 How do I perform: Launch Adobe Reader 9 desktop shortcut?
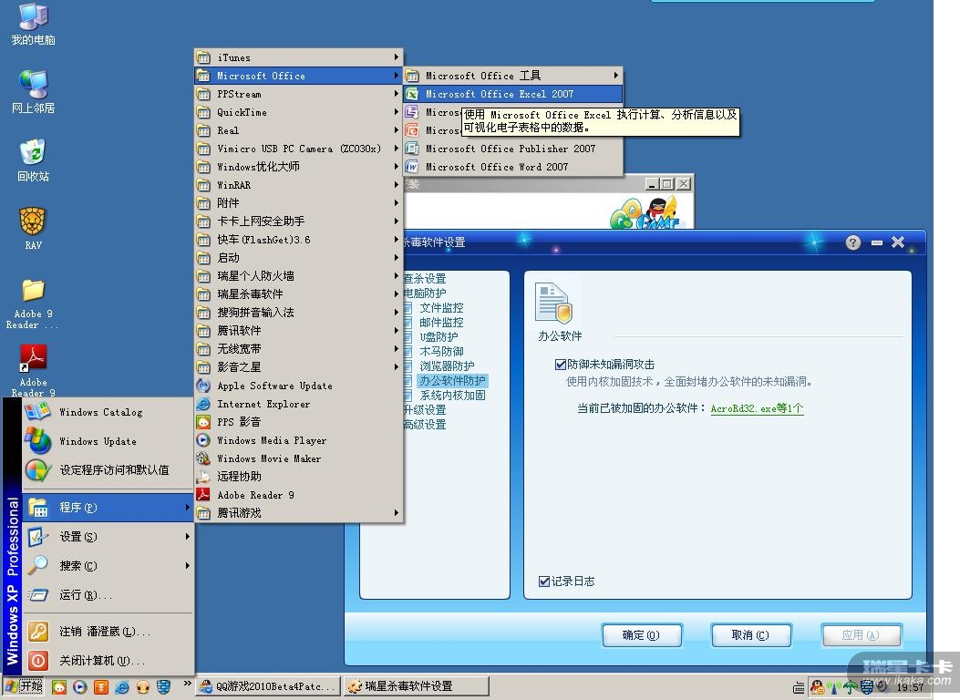[34, 370]
